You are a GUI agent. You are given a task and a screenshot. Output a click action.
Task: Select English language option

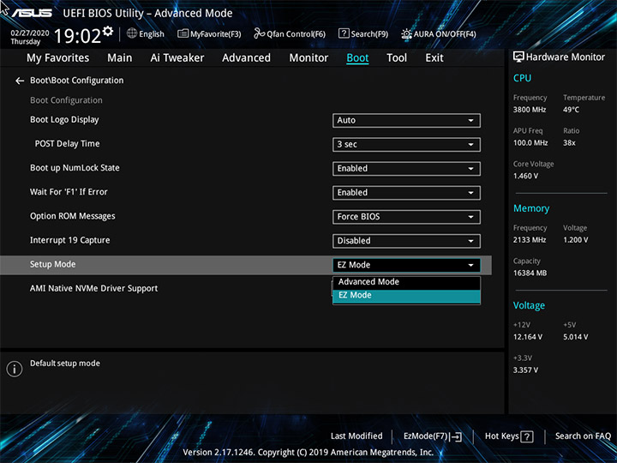pyautogui.click(x=152, y=34)
